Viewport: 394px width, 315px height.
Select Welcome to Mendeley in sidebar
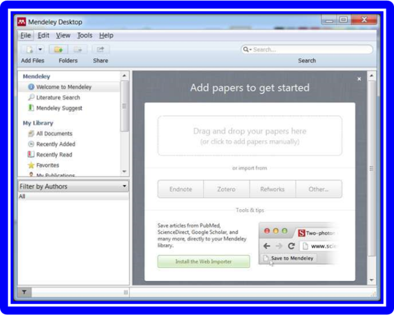coord(69,87)
